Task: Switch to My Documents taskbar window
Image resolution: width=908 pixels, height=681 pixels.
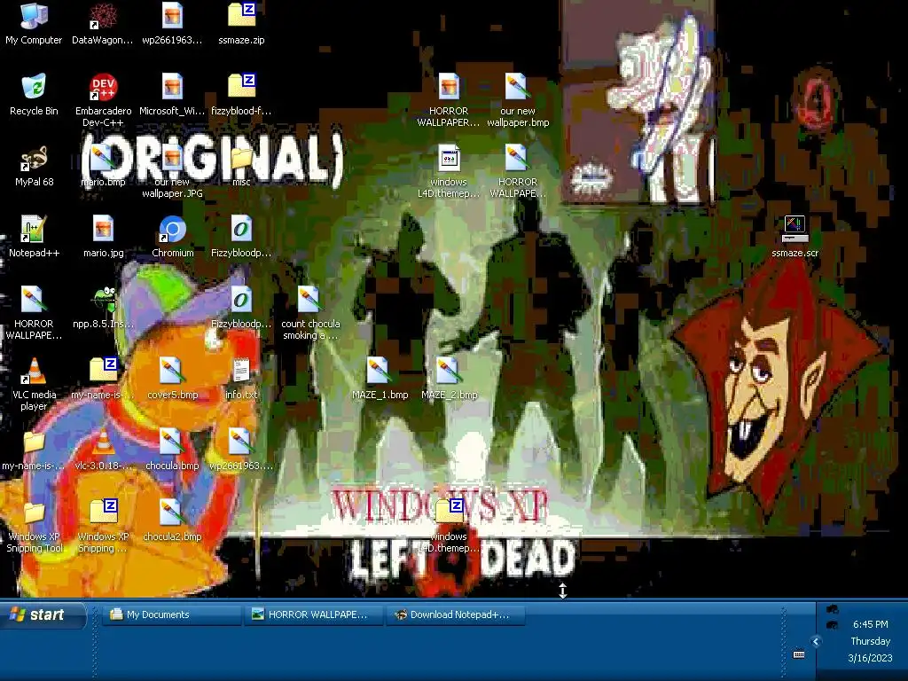Action: pos(172,615)
